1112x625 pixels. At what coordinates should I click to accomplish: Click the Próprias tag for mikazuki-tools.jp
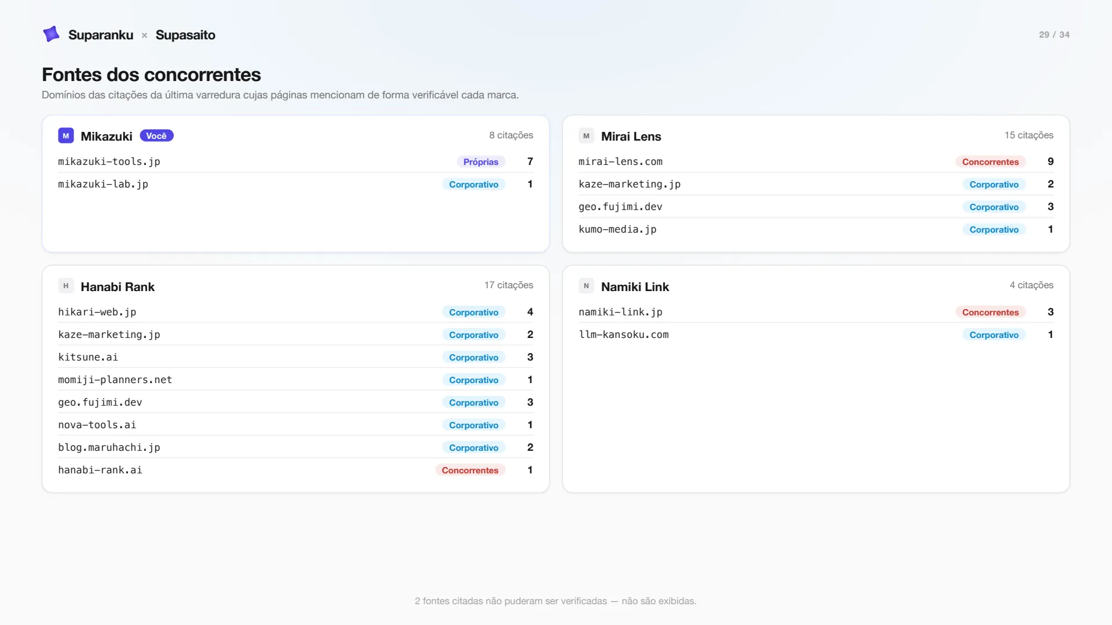481,162
